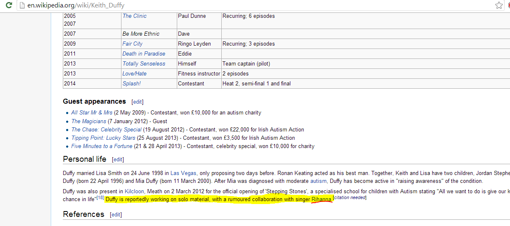Select the Eddie role cell
The height and width of the screenshot is (226, 510).
pos(199,54)
